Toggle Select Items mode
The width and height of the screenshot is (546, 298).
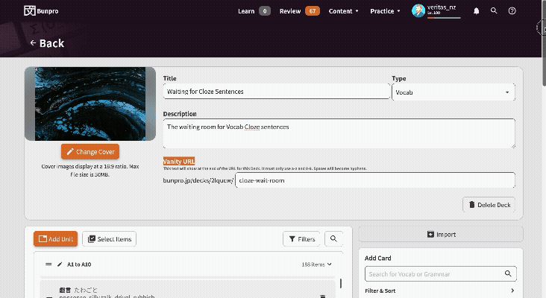[110, 239]
